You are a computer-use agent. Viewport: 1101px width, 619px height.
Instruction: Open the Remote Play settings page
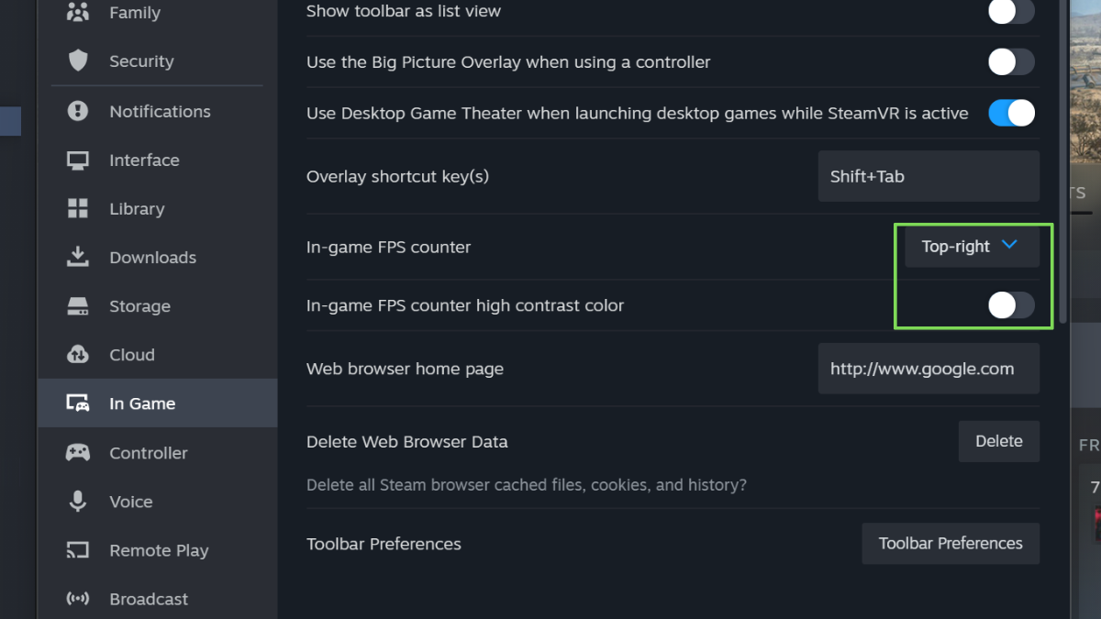[x=159, y=550]
